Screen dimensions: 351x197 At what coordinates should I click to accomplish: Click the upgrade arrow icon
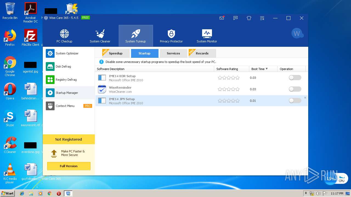click(54, 153)
